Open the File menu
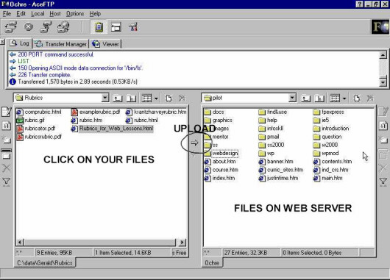This screenshot has height=280, width=390. [x=7, y=14]
